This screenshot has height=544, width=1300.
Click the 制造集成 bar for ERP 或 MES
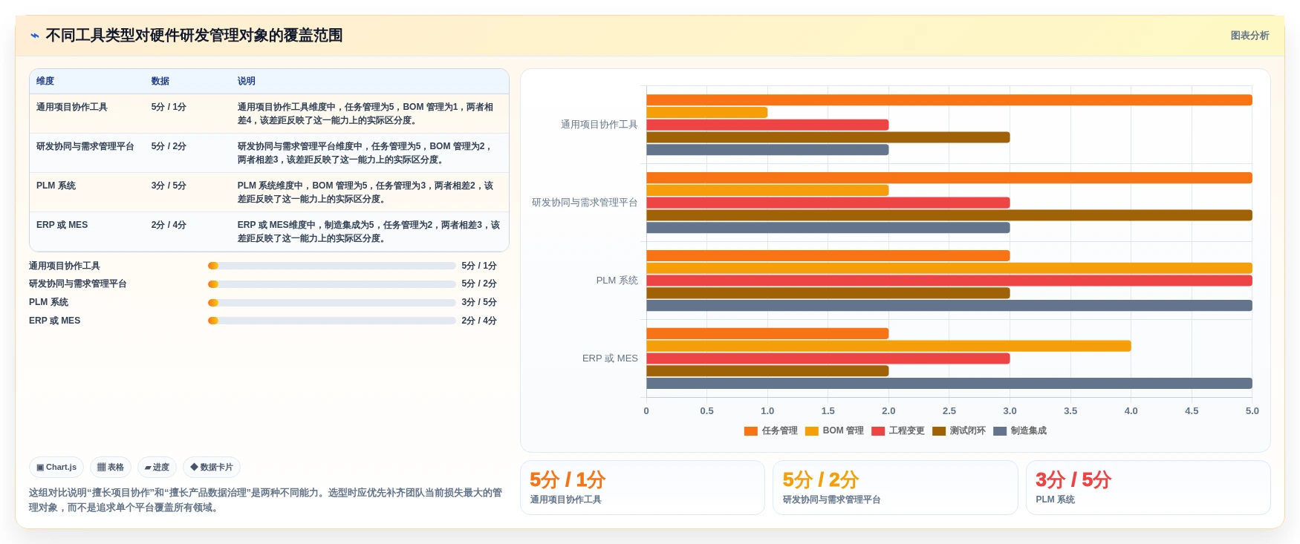[x=949, y=384]
